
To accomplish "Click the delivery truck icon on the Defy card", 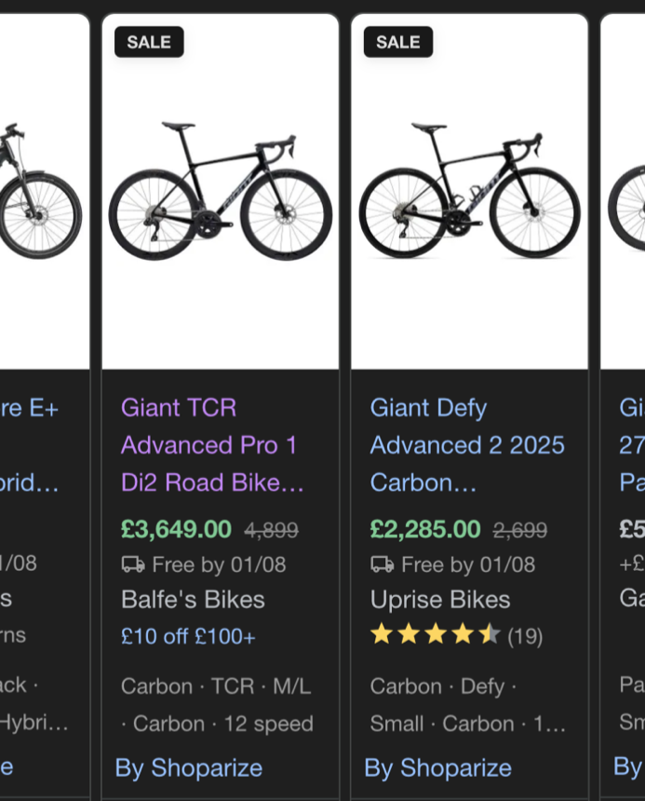I will pos(381,564).
